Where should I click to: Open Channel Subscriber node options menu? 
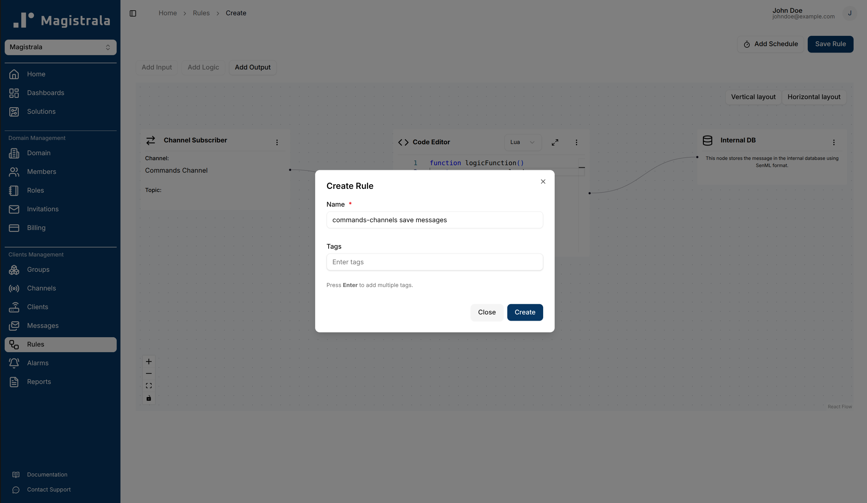(277, 142)
